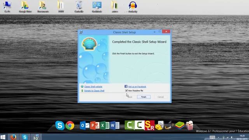The image size is (249, 140).
Task: Open the Donate to Classic Shell link
Action: pos(94,91)
